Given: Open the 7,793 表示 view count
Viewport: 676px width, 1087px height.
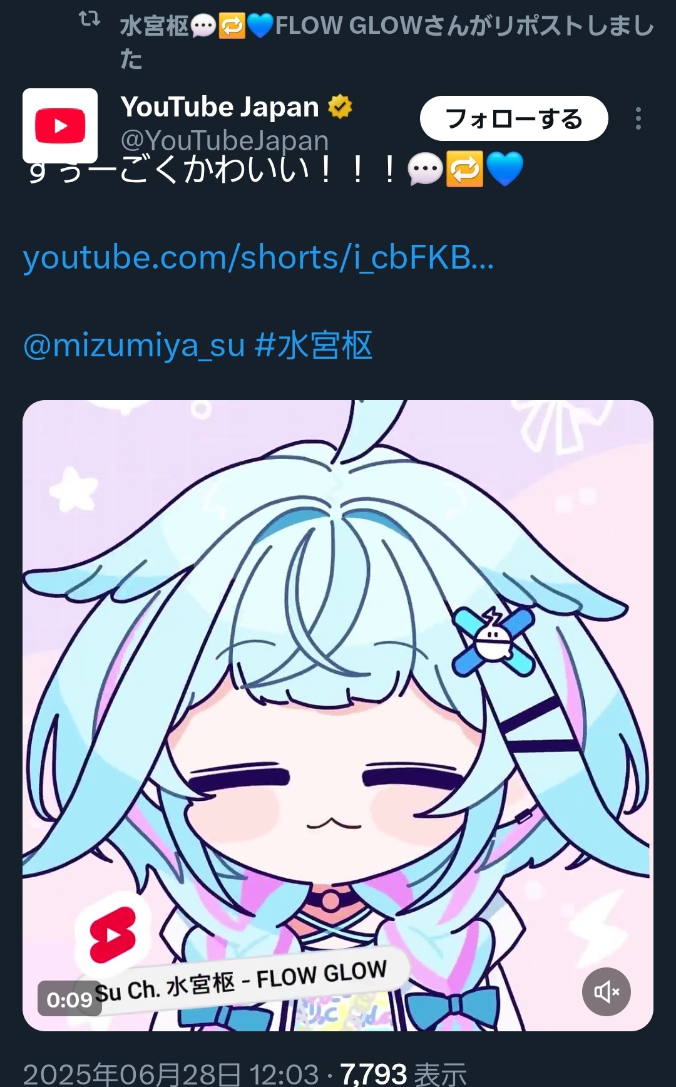Looking at the screenshot, I should [x=404, y=1074].
